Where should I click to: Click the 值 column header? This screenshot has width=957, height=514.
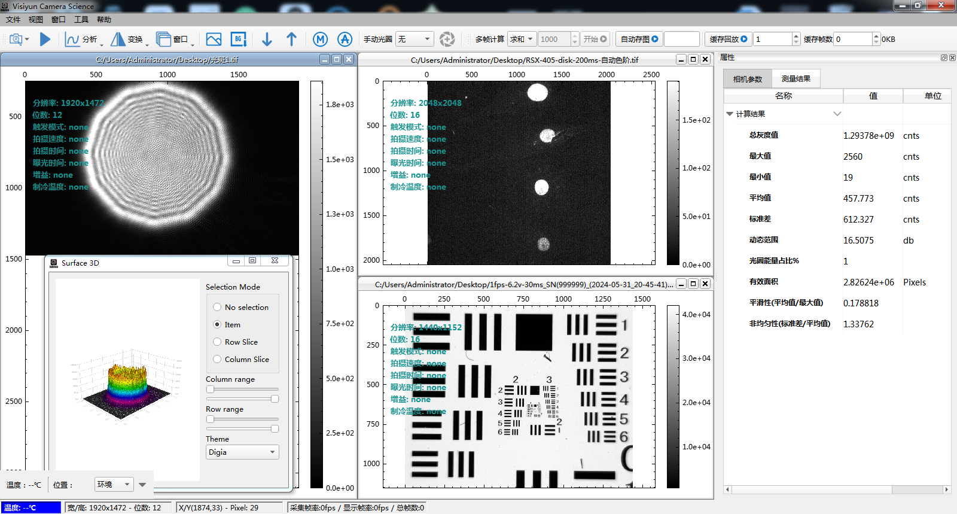click(873, 96)
